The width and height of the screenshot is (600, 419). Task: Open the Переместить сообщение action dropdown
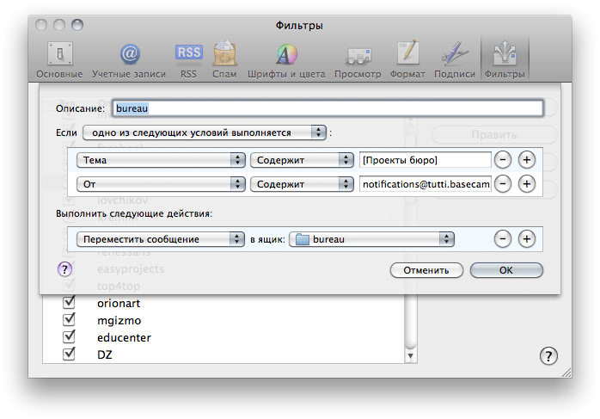[x=160, y=239]
